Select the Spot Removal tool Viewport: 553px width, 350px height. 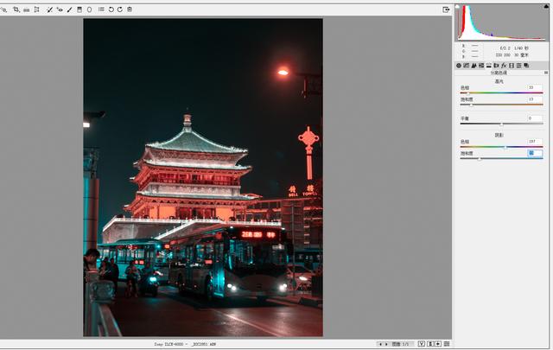(x=50, y=10)
